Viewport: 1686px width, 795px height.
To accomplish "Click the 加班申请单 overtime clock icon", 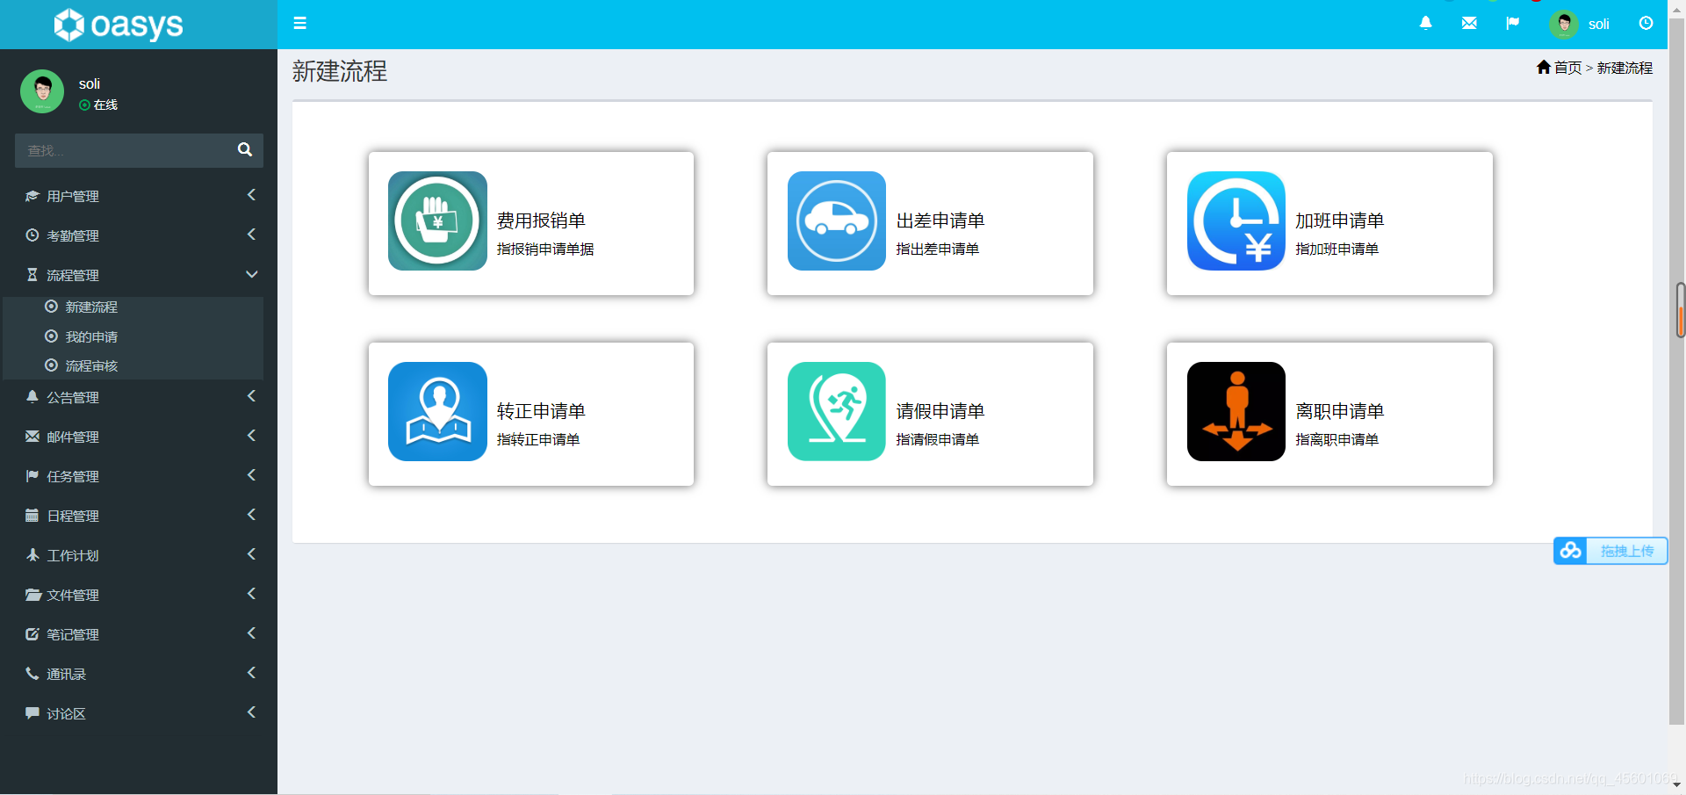I will pyautogui.click(x=1236, y=221).
